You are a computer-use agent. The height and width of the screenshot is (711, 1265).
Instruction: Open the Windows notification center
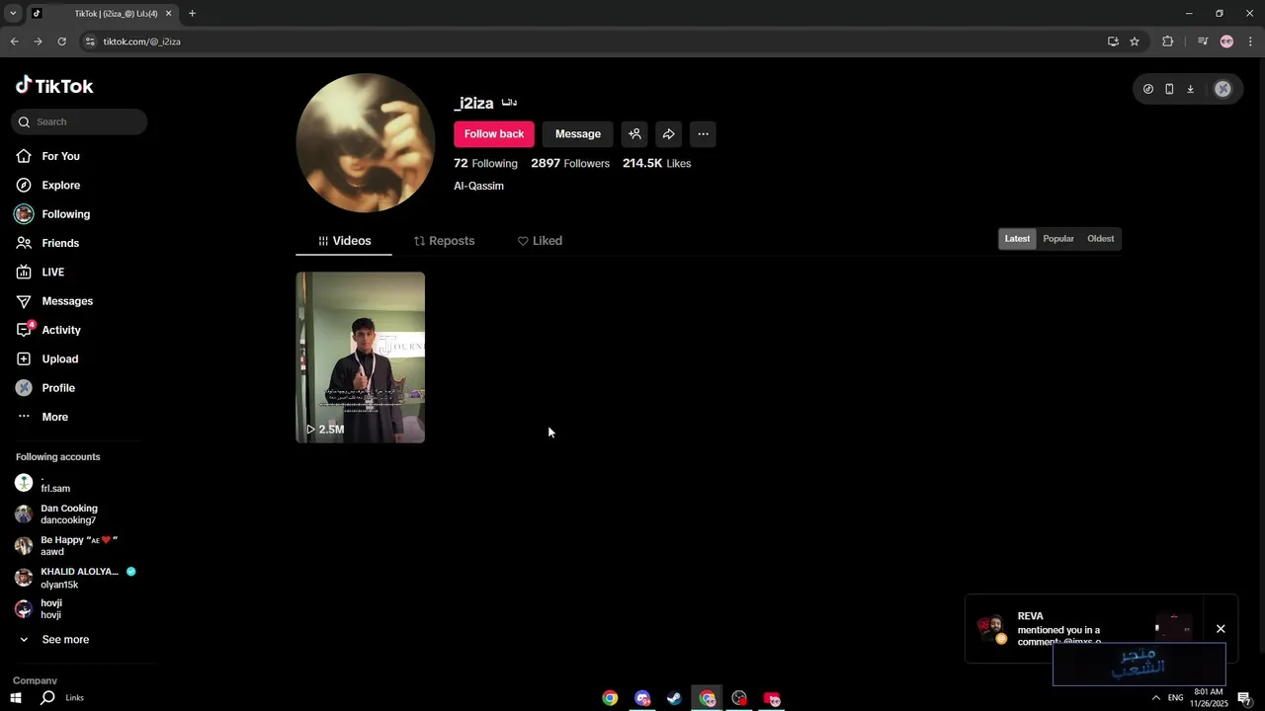(1244, 698)
